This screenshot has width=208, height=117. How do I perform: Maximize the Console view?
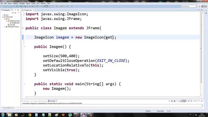coord(202,101)
